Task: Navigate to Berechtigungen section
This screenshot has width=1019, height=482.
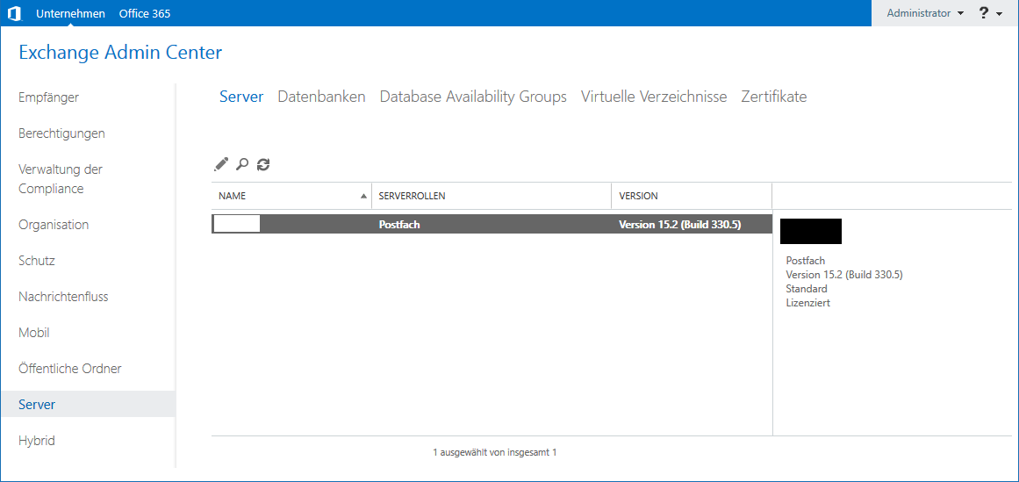Action: (x=61, y=133)
